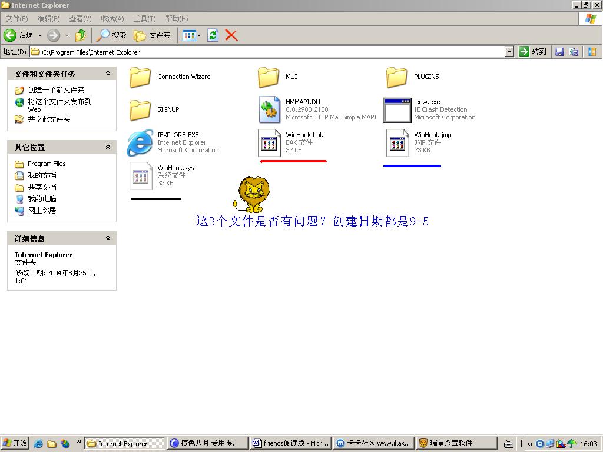Click Publish this folder to Web link
Image resolution: width=603 pixels, height=452 pixels.
[x=59, y=105]
